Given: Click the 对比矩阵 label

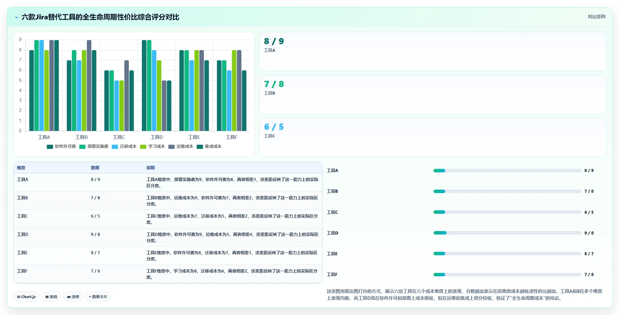Looking at the screenshot, I should [x=597, y=17].
